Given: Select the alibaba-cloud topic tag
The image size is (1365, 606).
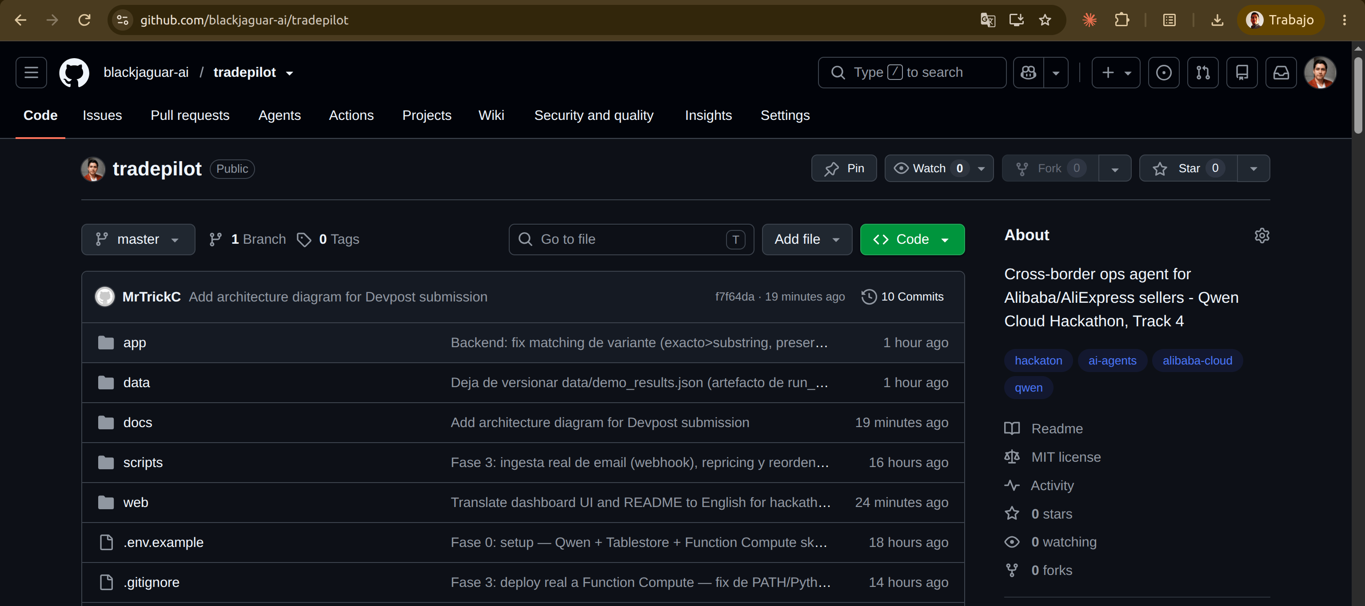Looking at the screenshot, I should pyautogui.click(x=1197, y=361).
